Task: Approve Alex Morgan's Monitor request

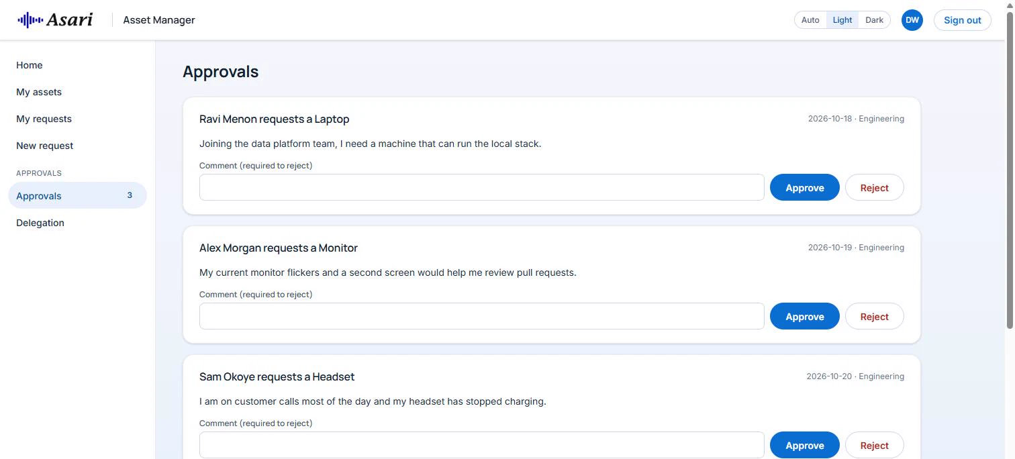Action: click(x=804, y=317)
